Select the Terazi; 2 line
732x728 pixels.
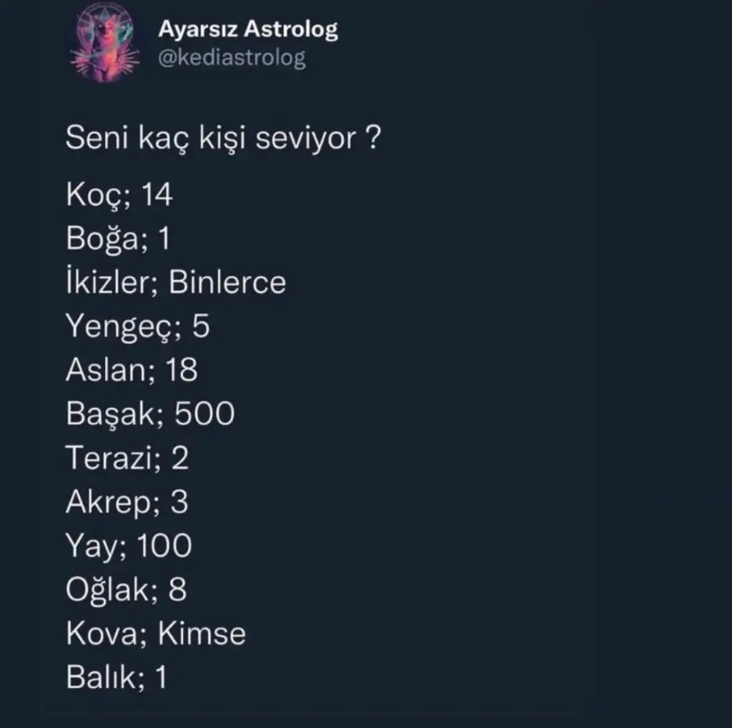pyautogui.click(x=127, y=458)
